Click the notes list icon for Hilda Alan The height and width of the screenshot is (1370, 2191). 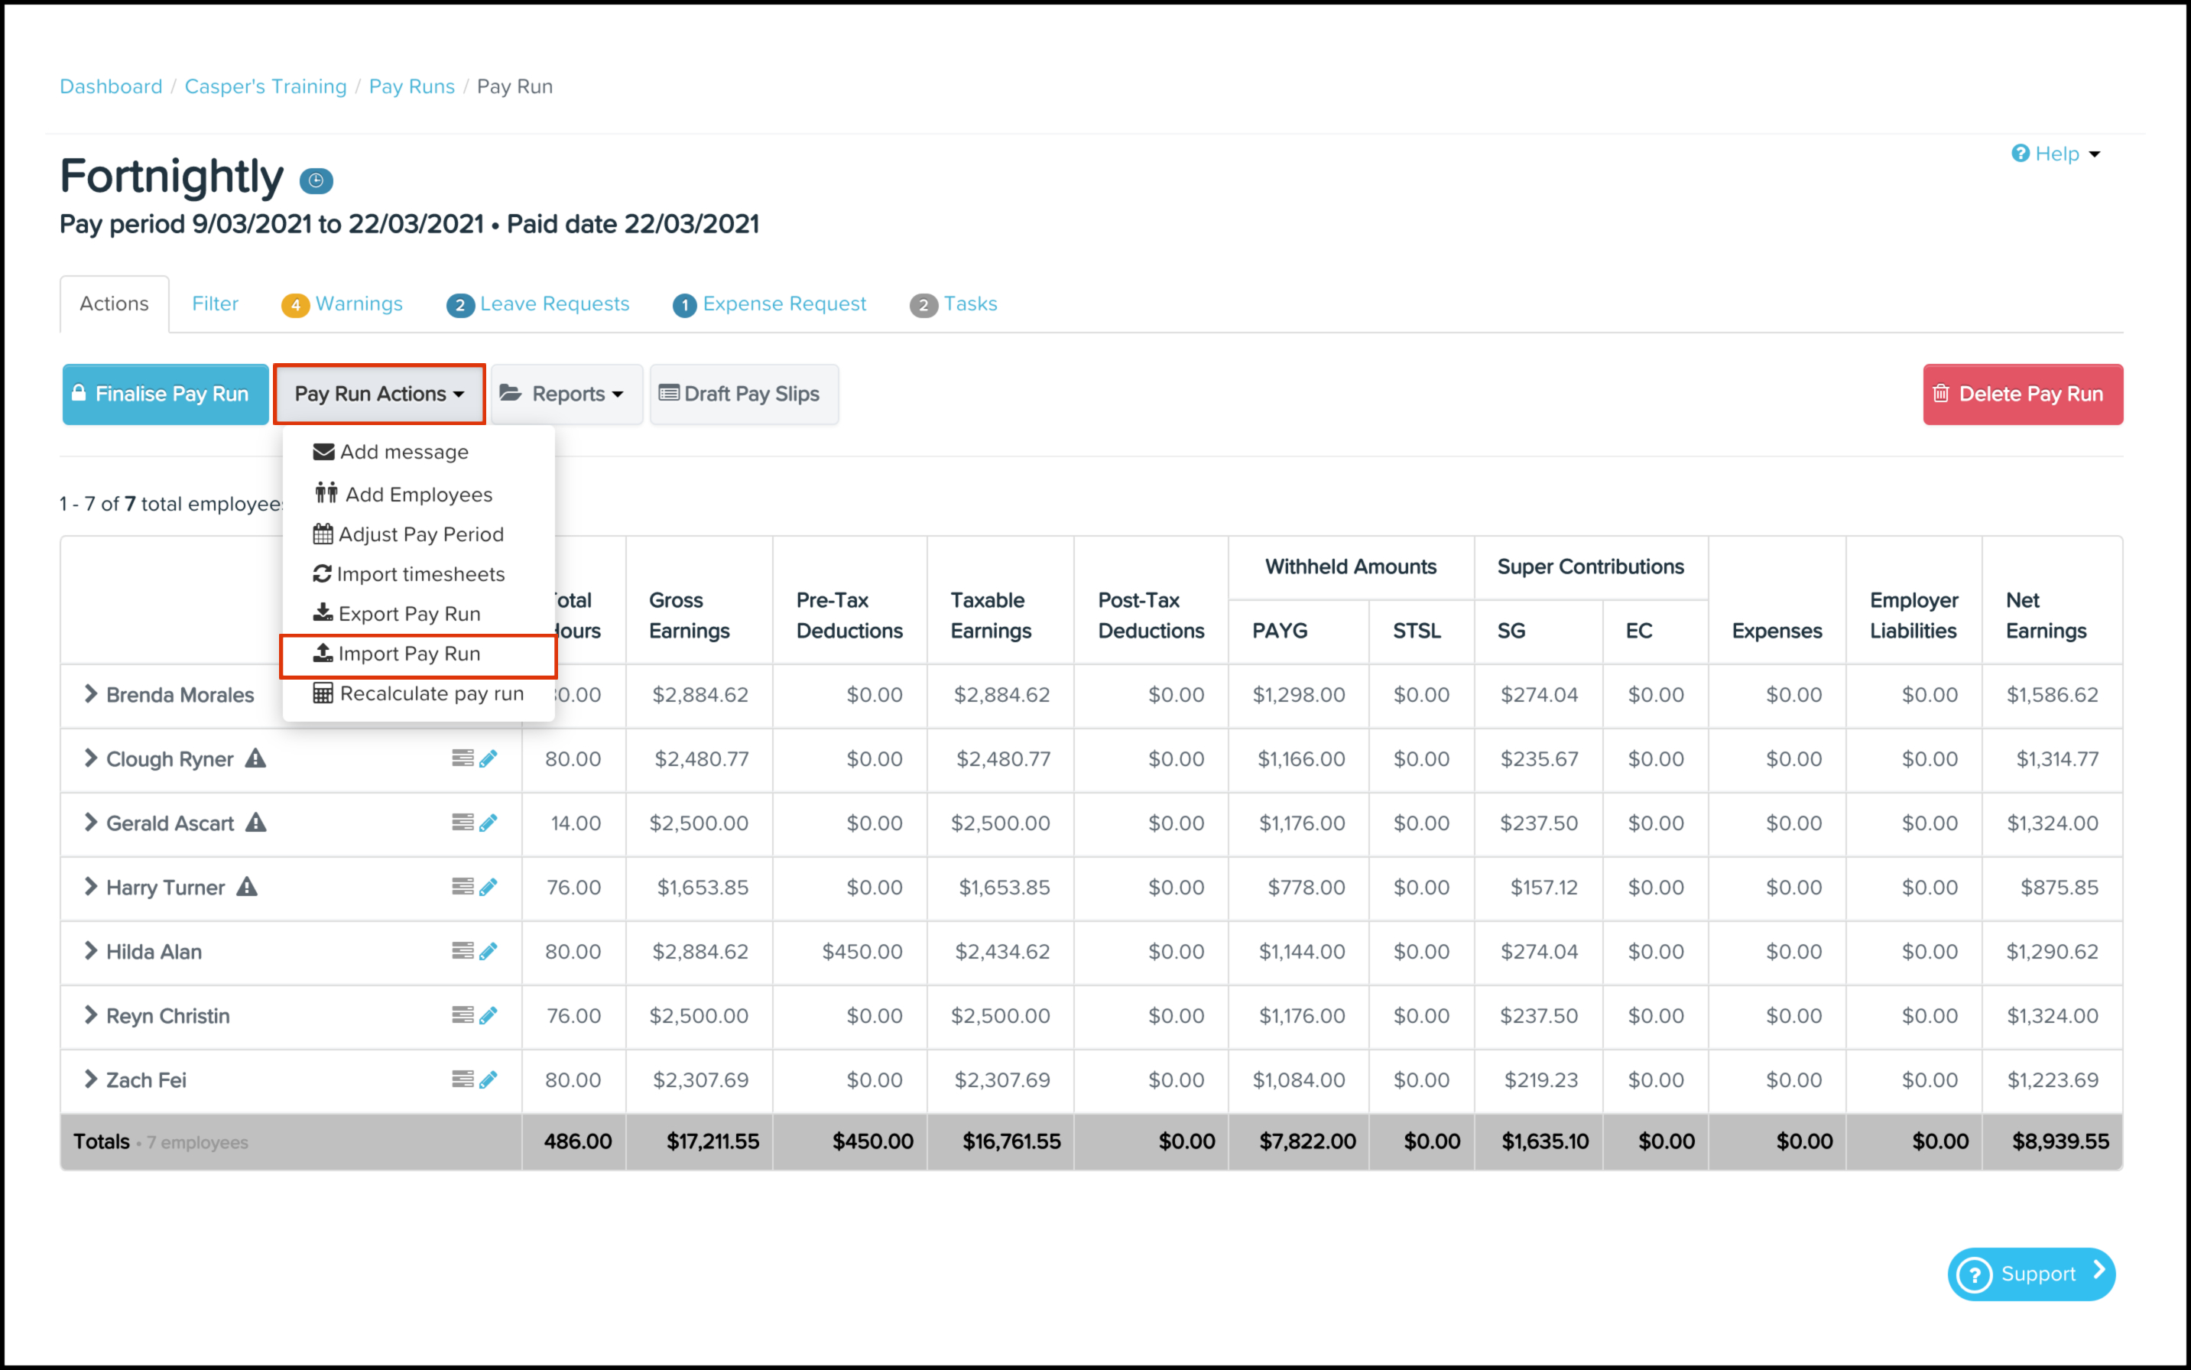coord(462,951)
